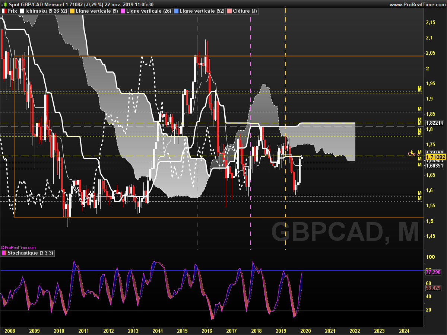Viewport: 447px width, 335px height.
Task: Click the small ProRealTime.com logo icon
Action: point(2,248)
